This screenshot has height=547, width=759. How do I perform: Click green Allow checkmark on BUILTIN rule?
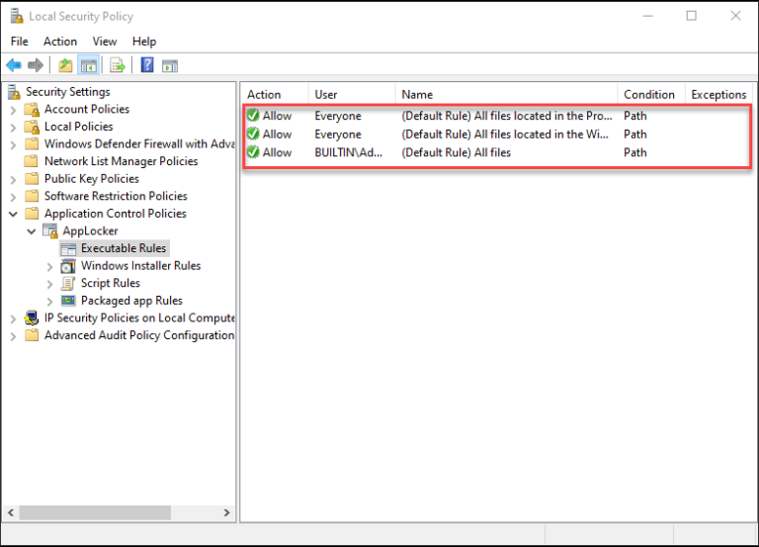point(253,152)
